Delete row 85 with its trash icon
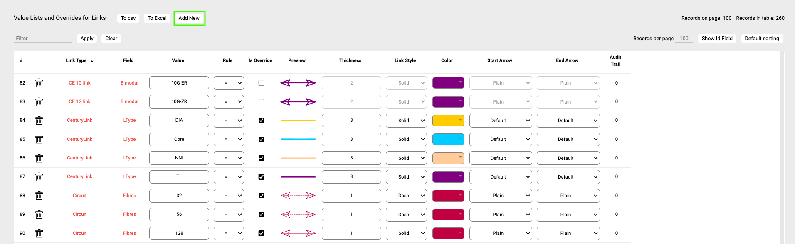Viewport: 795px width, 244px height. 39,139
